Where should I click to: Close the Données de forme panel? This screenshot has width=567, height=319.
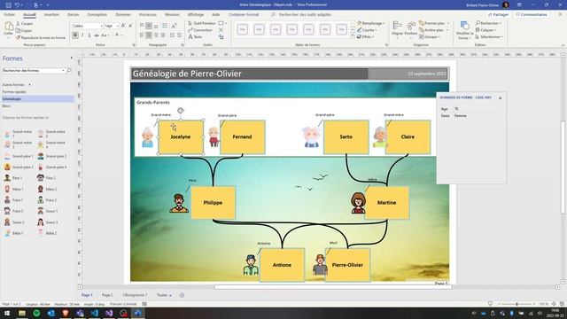[x=500, y=98]
